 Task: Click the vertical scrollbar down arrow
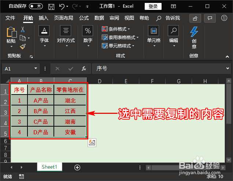(x=229, y=160)
